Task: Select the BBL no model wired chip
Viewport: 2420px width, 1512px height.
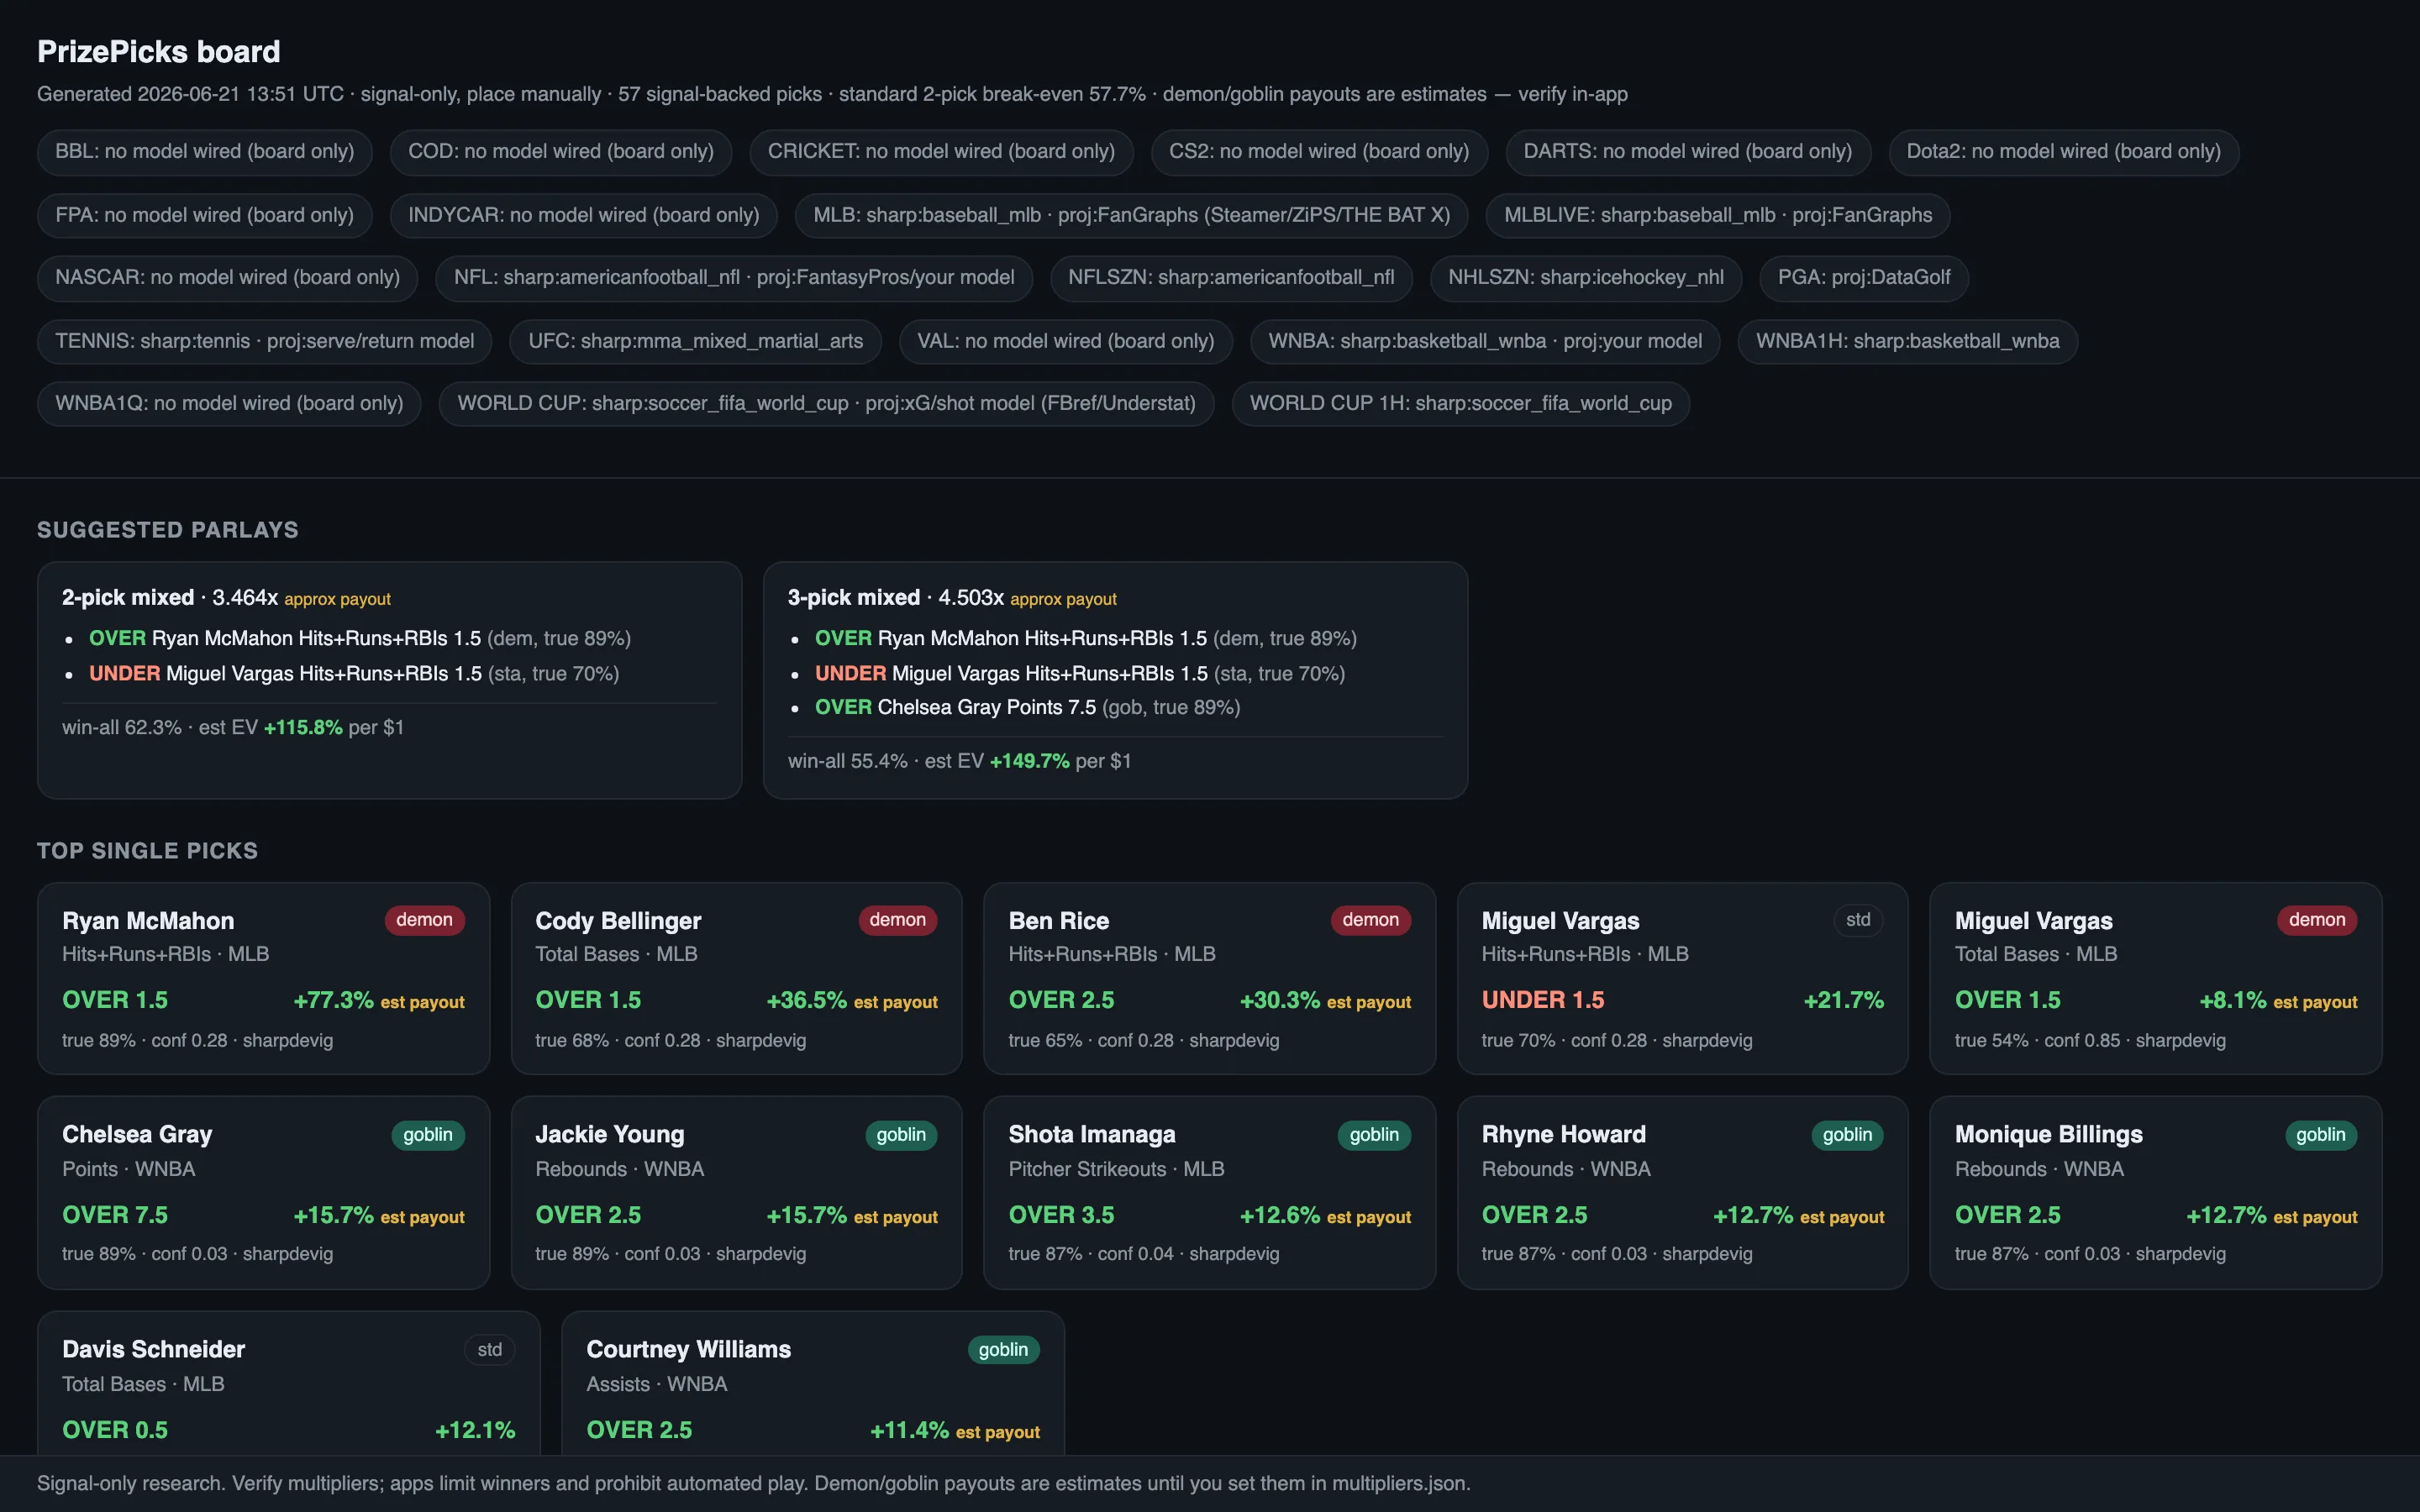Action: tap(205, 152)
